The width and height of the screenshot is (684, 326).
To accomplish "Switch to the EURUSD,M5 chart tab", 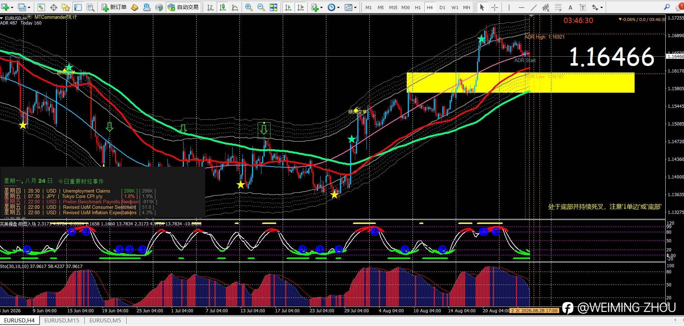I will tap(105, 320).
